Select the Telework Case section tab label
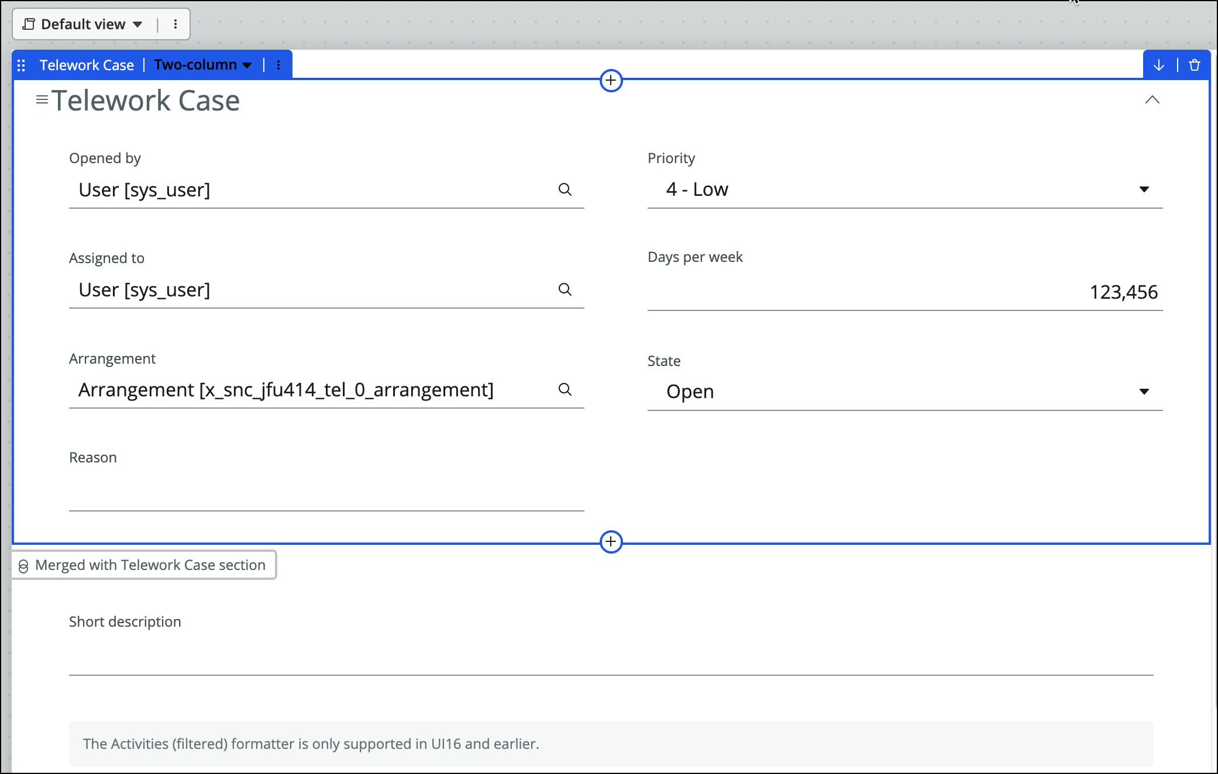The image size is (1218, 774). (x=87, y=65)
